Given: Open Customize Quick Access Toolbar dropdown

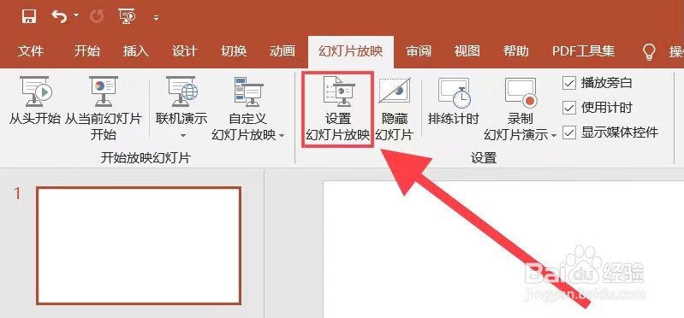Looking at the screenshot, I should pos(156,18).
